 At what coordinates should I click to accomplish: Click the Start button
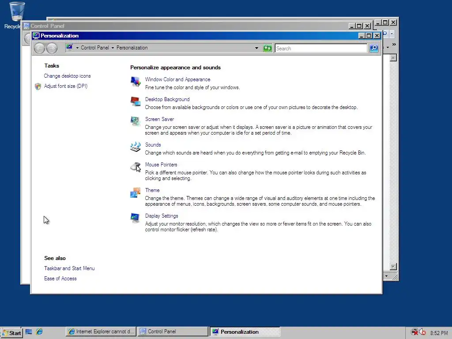click(x=11, y=333)
